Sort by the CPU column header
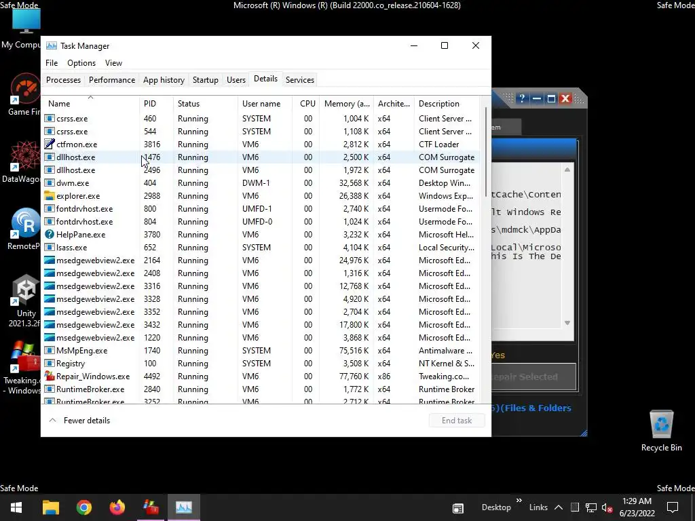The width and height of the screenshot is (695, 521). click(x=306, y=104)
